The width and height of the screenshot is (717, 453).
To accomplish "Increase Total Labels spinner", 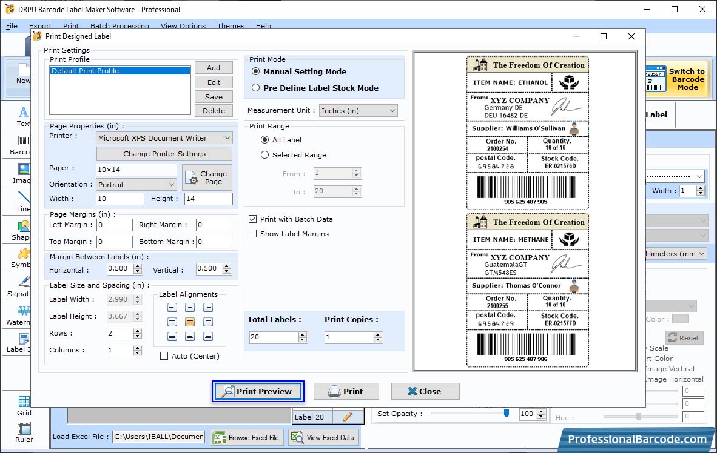I will (x=302, y=335).
